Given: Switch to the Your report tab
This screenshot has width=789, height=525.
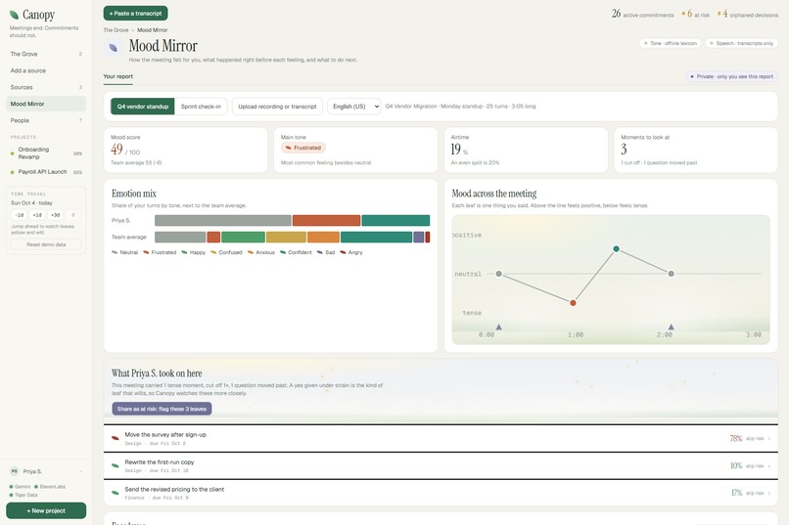Looking at the screenshot, I should pos(118,76).
